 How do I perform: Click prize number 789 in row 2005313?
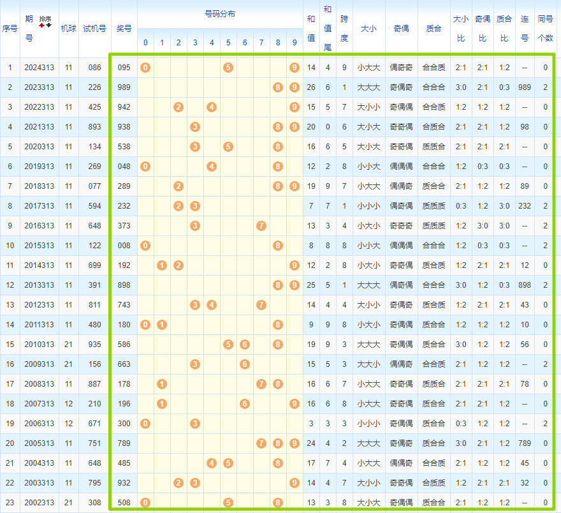(x=124, y=443)
